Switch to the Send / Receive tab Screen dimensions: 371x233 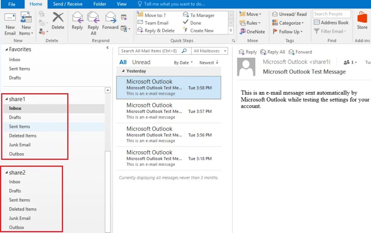pos(68,4)
